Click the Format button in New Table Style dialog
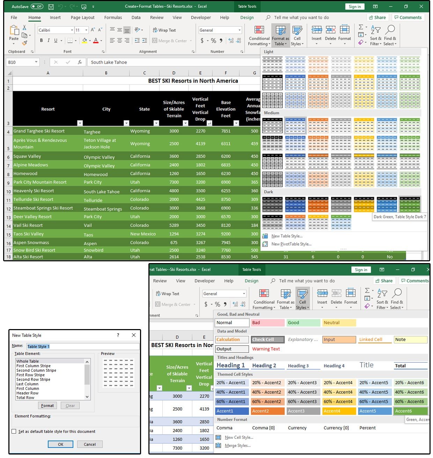433x458 pixels. [x=47, y=406]
